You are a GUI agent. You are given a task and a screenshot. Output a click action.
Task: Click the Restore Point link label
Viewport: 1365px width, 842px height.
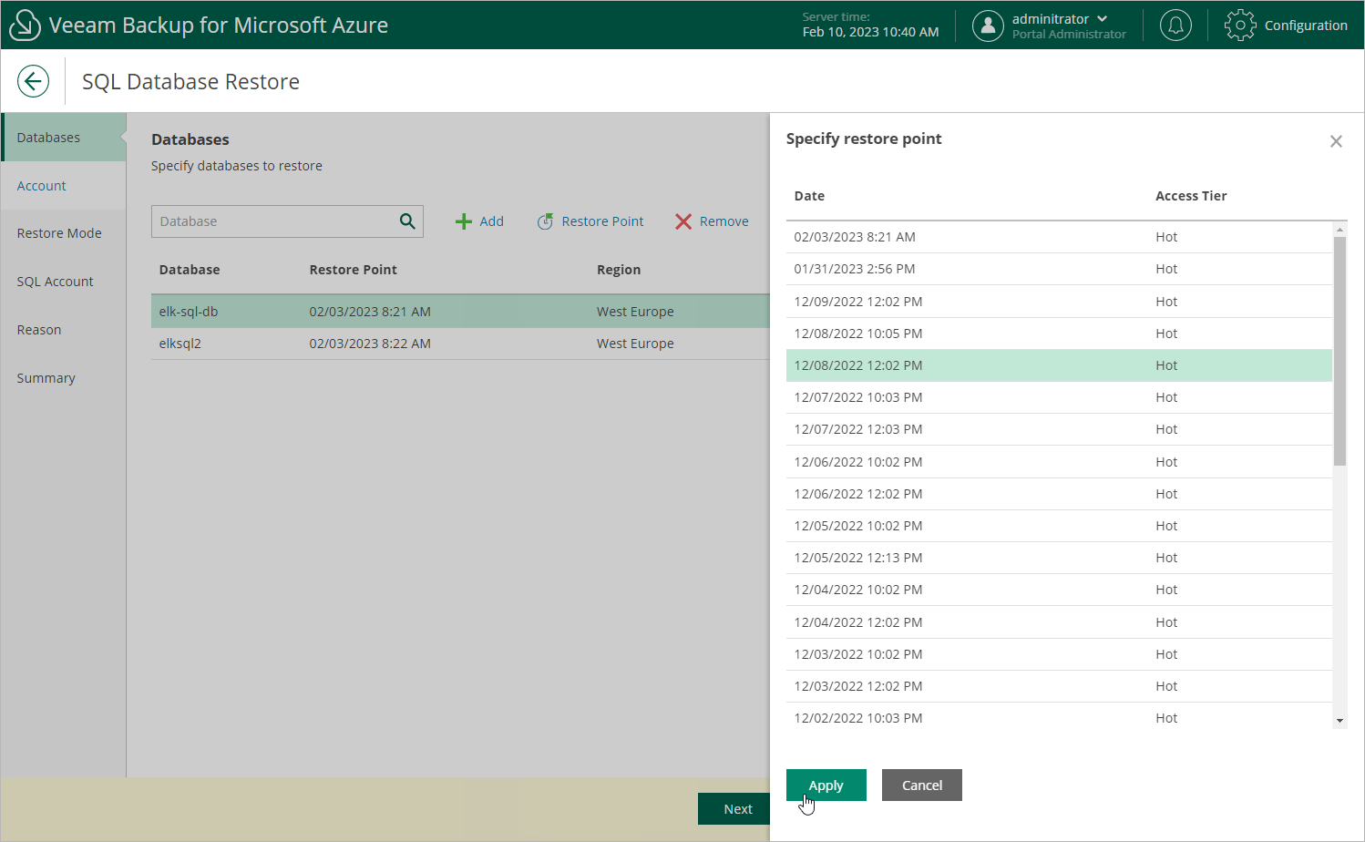coord(602,221)
